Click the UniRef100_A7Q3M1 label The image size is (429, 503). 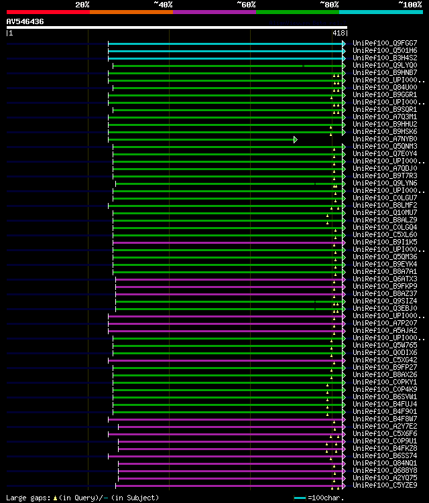(385, 117)
